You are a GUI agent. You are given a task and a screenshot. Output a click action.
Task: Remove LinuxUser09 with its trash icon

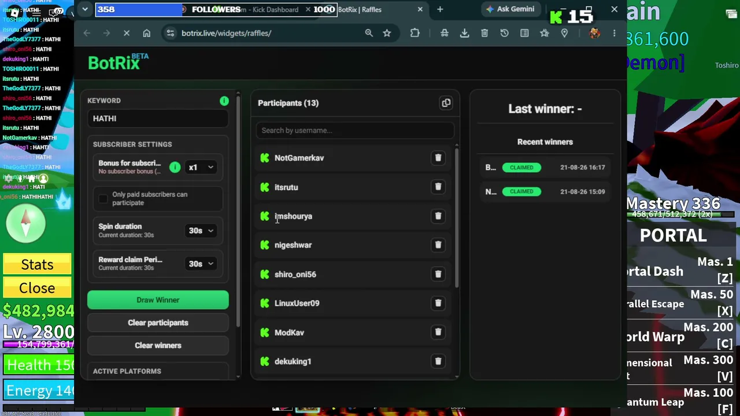click(x=438, y=303)
